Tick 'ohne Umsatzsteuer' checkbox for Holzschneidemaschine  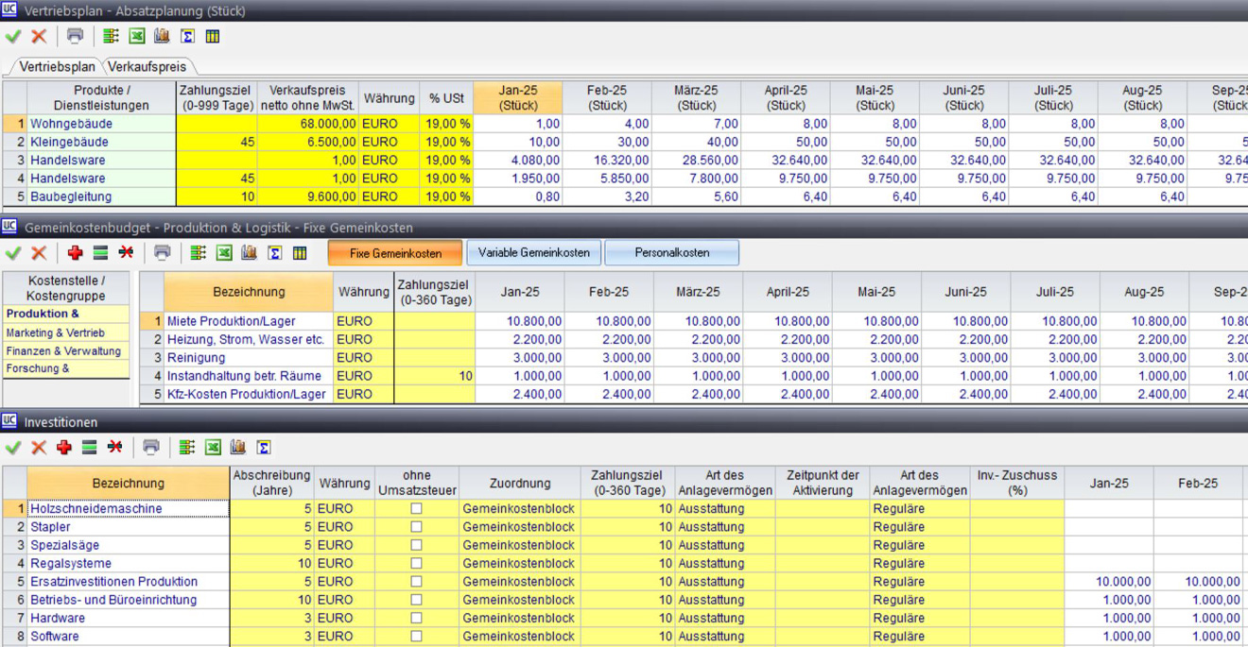pos(416,509)
